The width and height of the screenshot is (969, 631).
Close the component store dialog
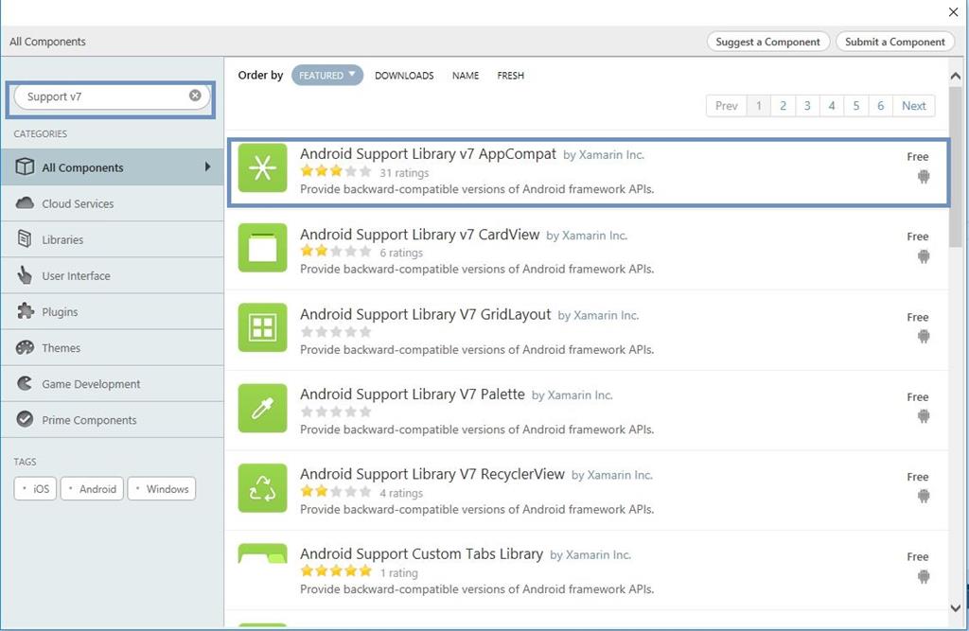click(953, 11)
